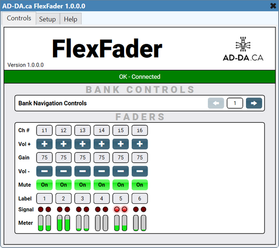
Task: Click channel number box i3
Action: (82, 131)
